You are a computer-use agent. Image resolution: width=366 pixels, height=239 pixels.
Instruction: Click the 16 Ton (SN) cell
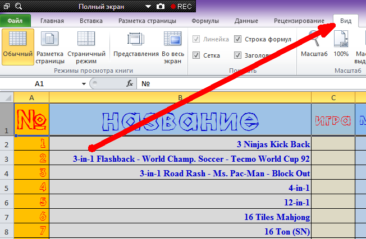tap(180, 231)
